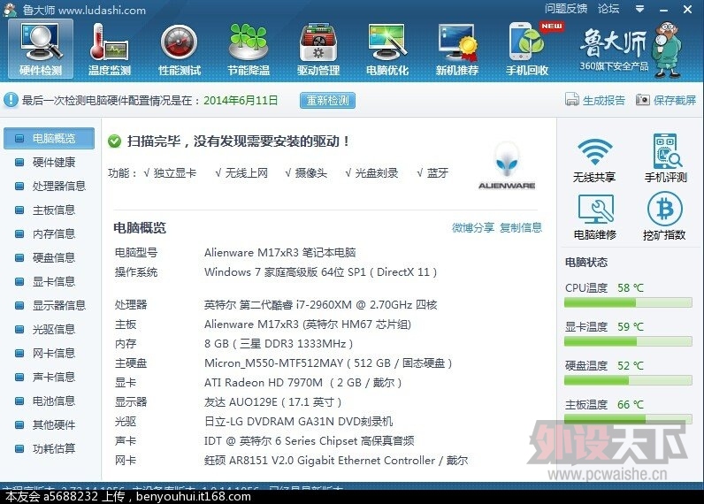Open 挖矿指数 bitcoin mining index
The image size is (704, 504).
664,217
